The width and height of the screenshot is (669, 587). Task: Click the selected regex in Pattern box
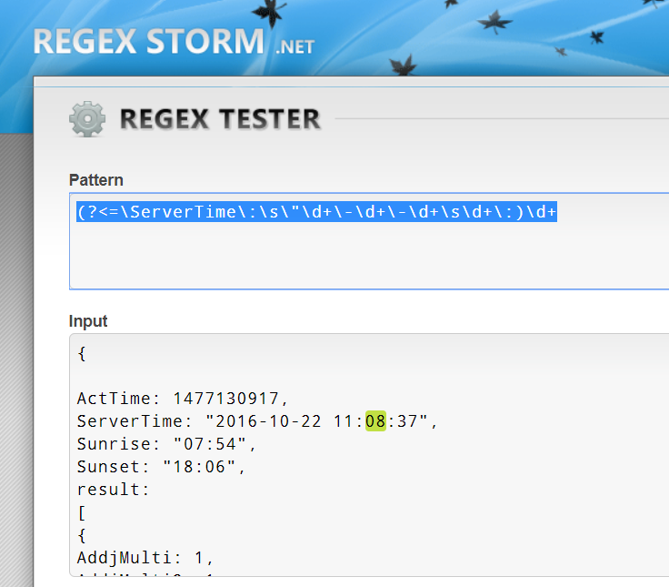(x=316, y=212)
